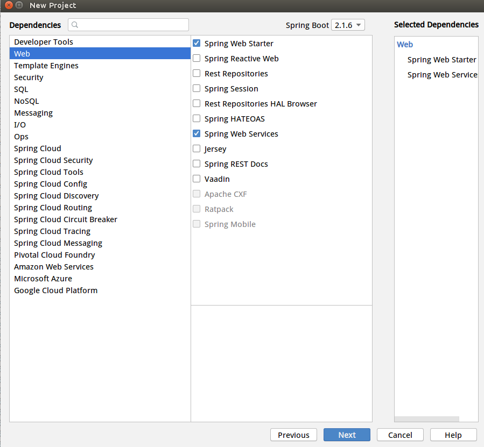Image resolution: width=484 pixels, height=447 pixels.
Task: Choose the Security category
Action: pyautogui.click(x=100, y=77)
